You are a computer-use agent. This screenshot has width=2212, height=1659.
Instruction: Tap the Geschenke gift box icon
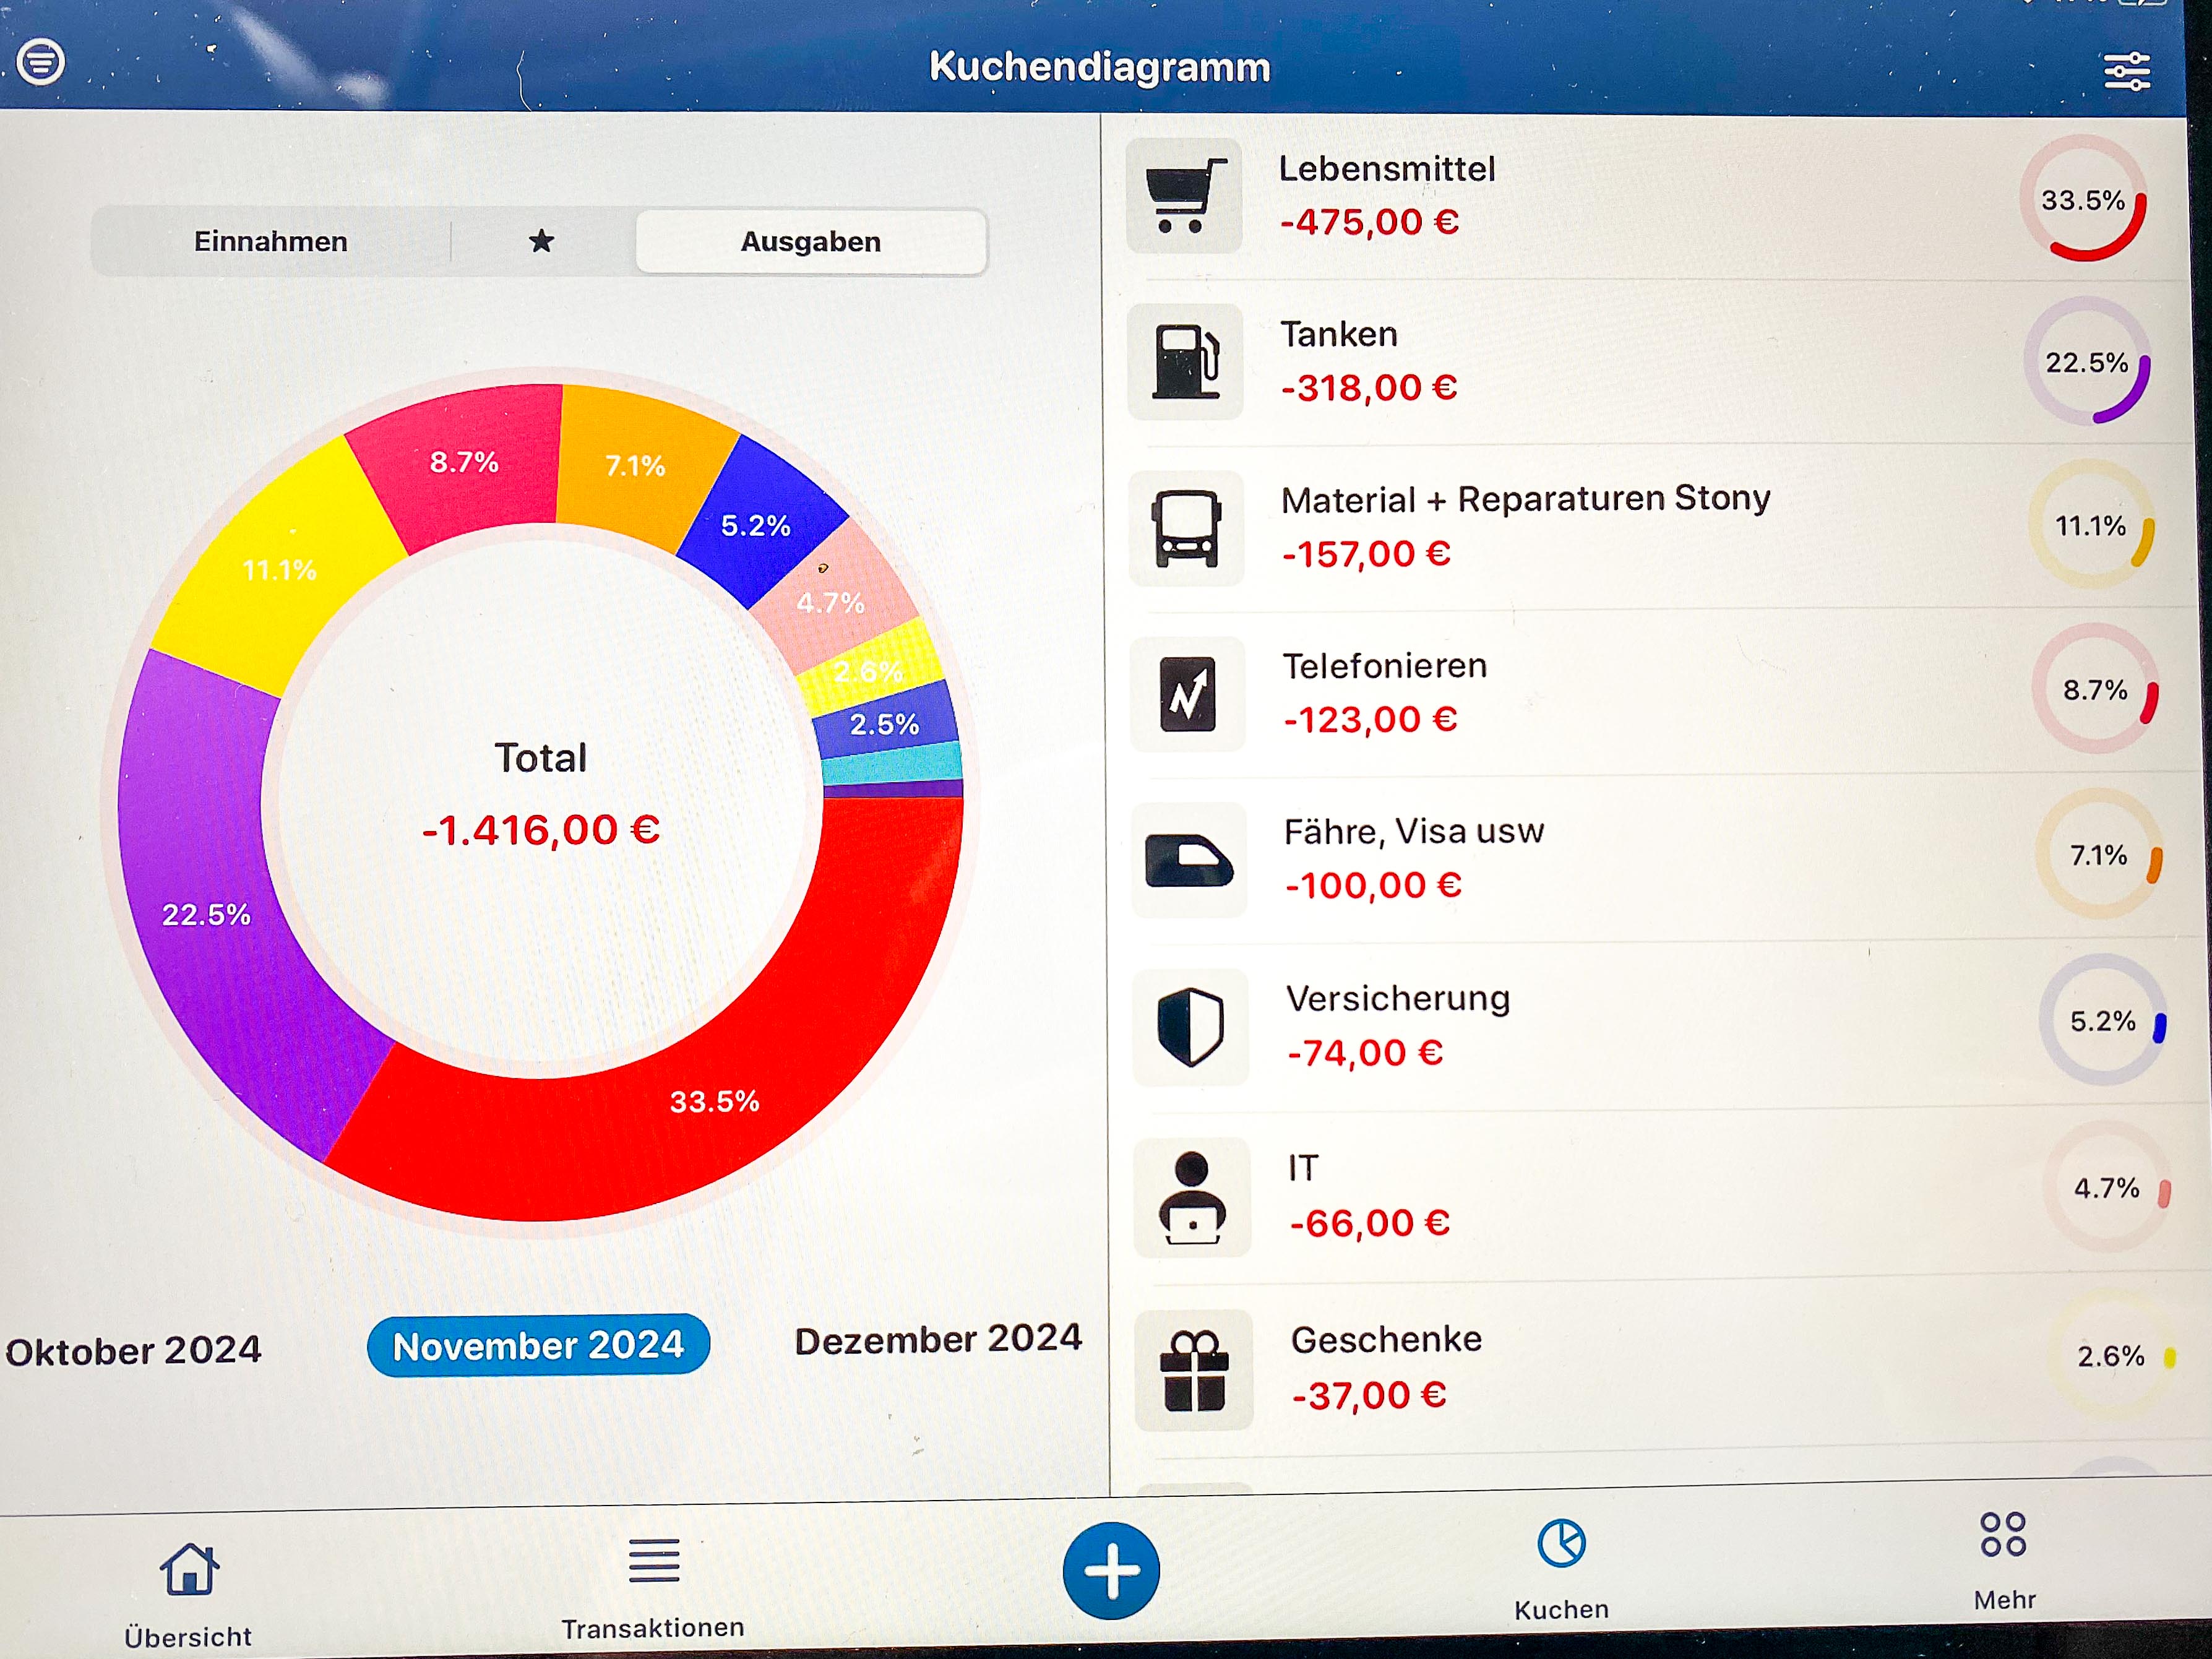tap(1193, 1371)
